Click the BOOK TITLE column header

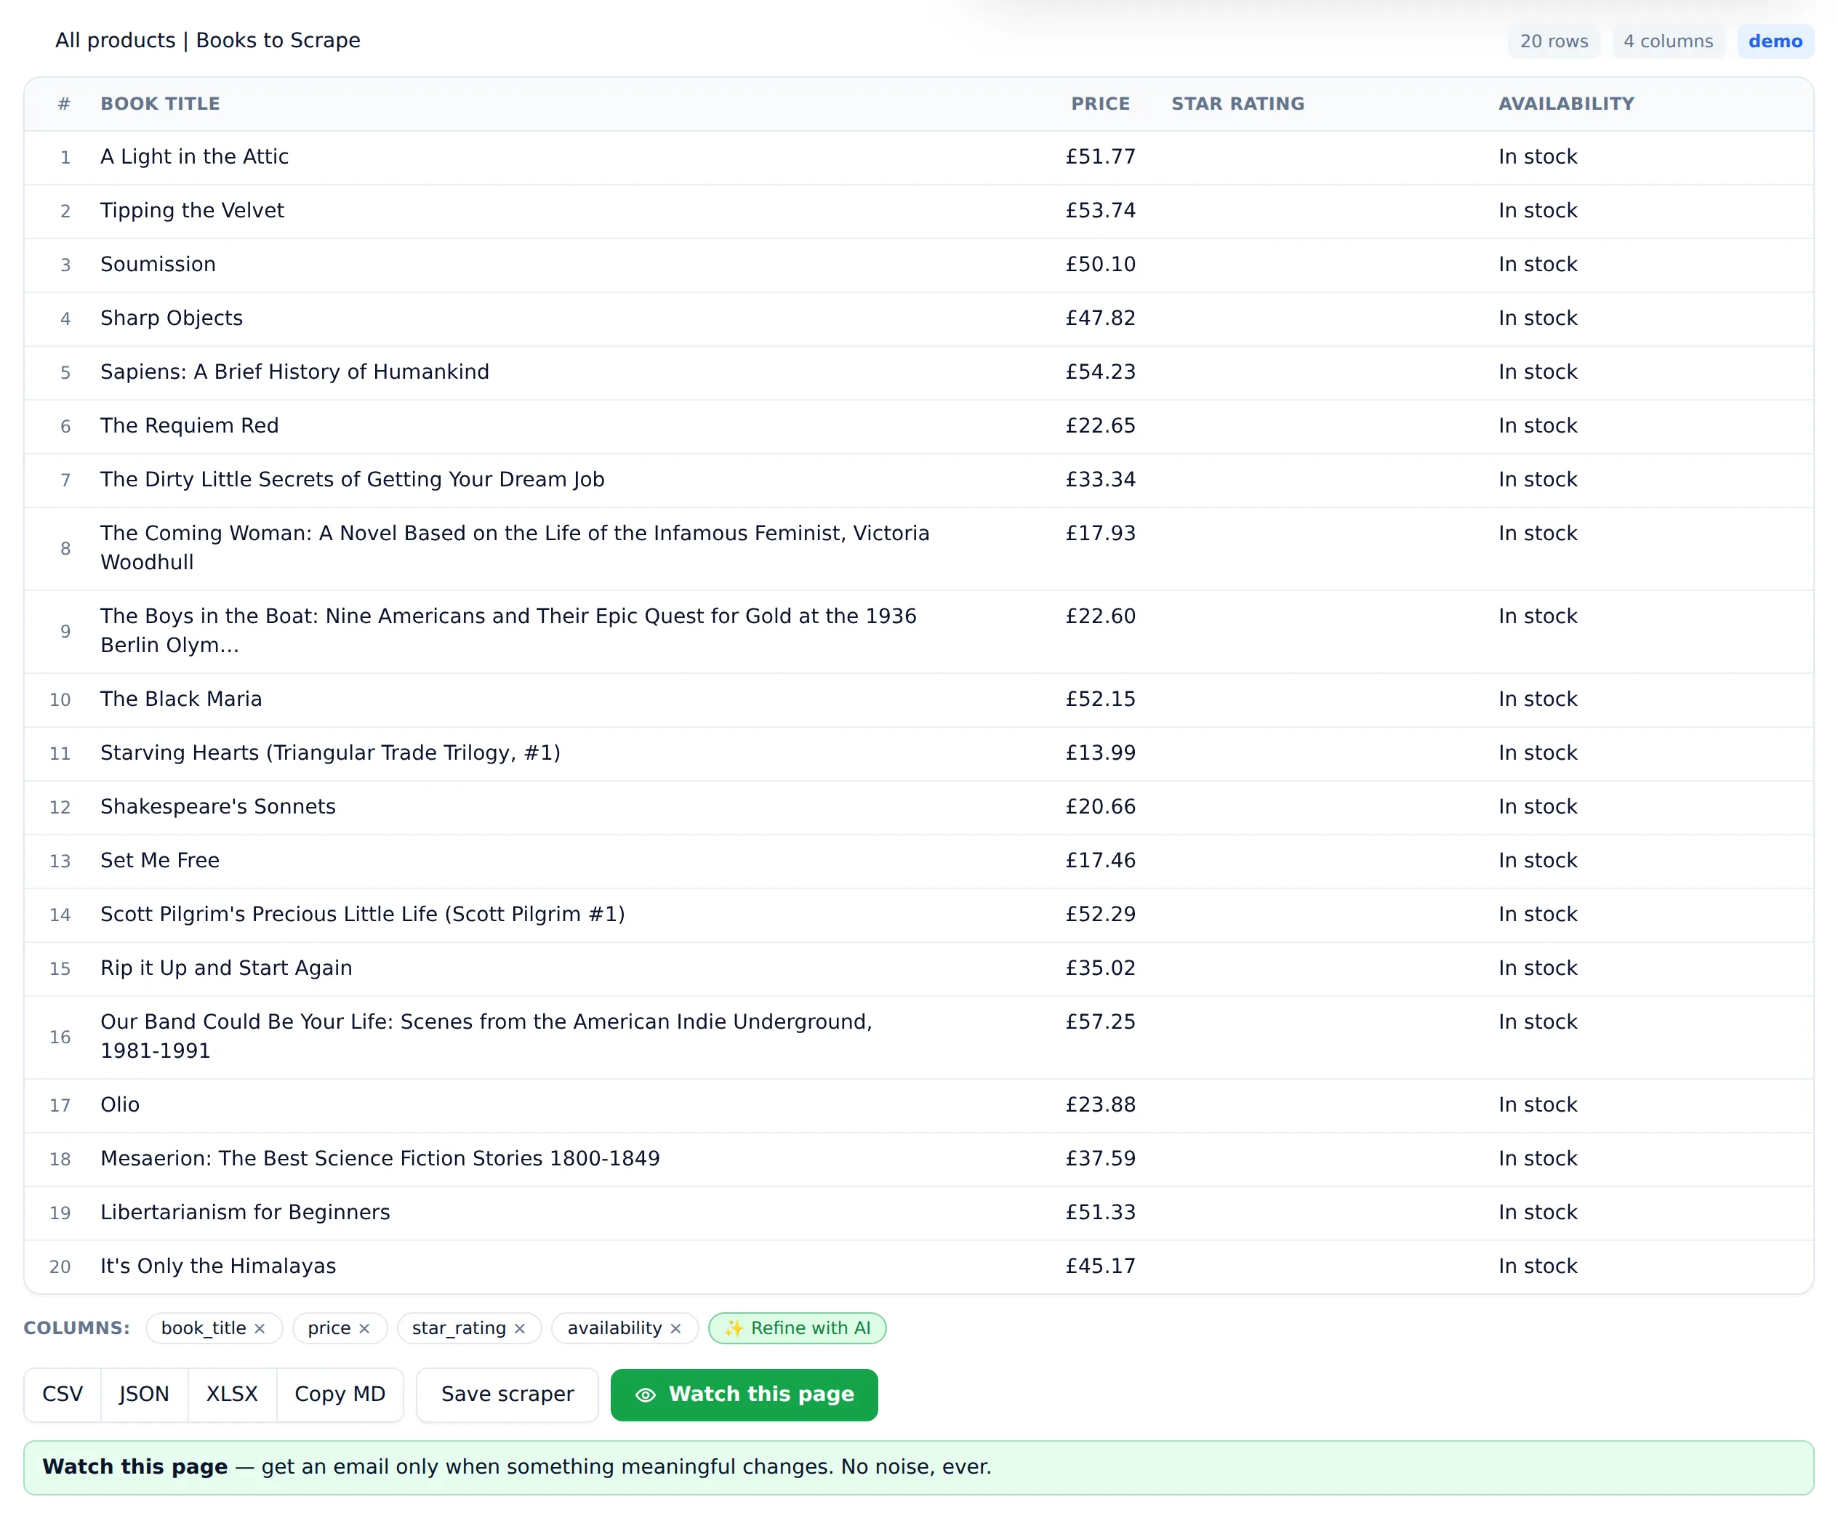point(160,104)
